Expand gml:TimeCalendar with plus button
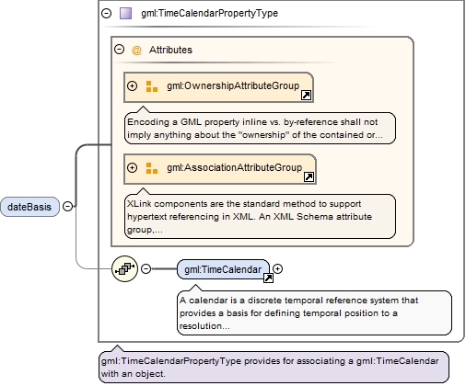This screenshot has width=466, height=386. (277, 269)
